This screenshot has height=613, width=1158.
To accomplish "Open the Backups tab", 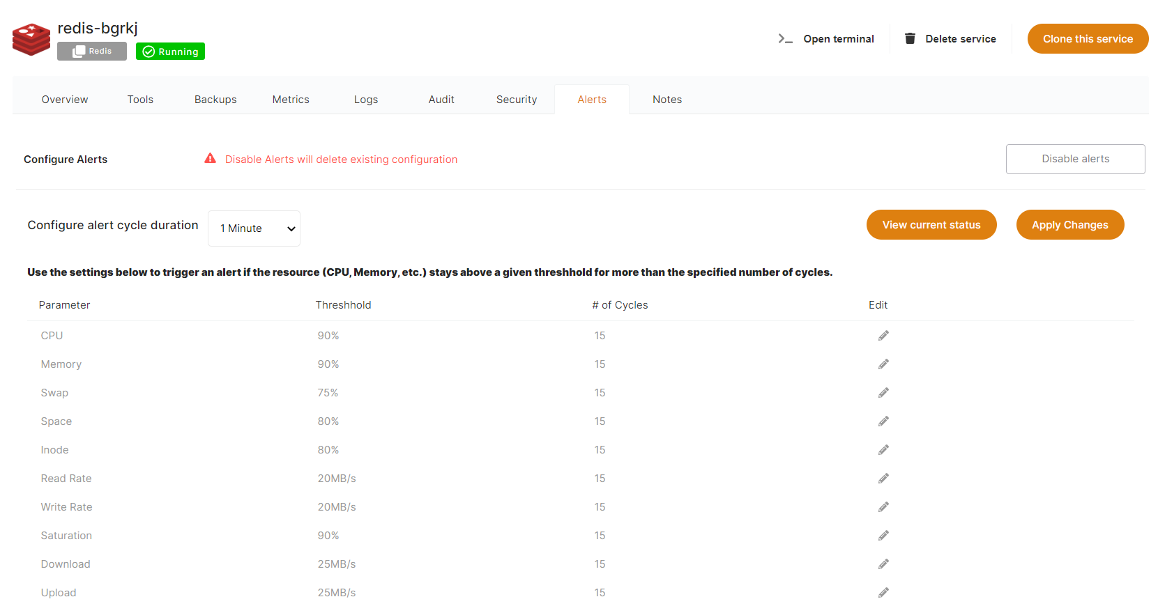I will (x=215, y=100).
